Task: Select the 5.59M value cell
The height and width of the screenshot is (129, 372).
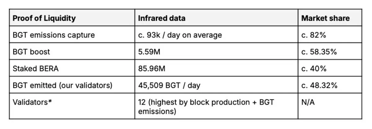Action: (216, 51)
